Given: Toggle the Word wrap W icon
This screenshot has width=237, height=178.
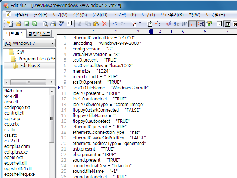Looking at the screenshot, I should click(184, 24).
